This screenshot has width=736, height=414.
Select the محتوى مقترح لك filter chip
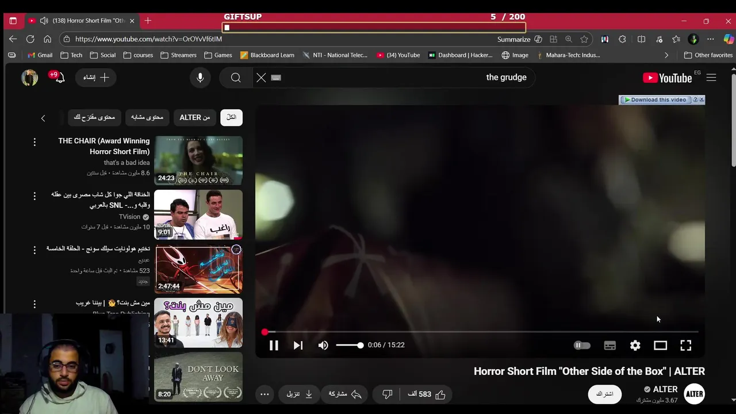[x=94, y=117]
